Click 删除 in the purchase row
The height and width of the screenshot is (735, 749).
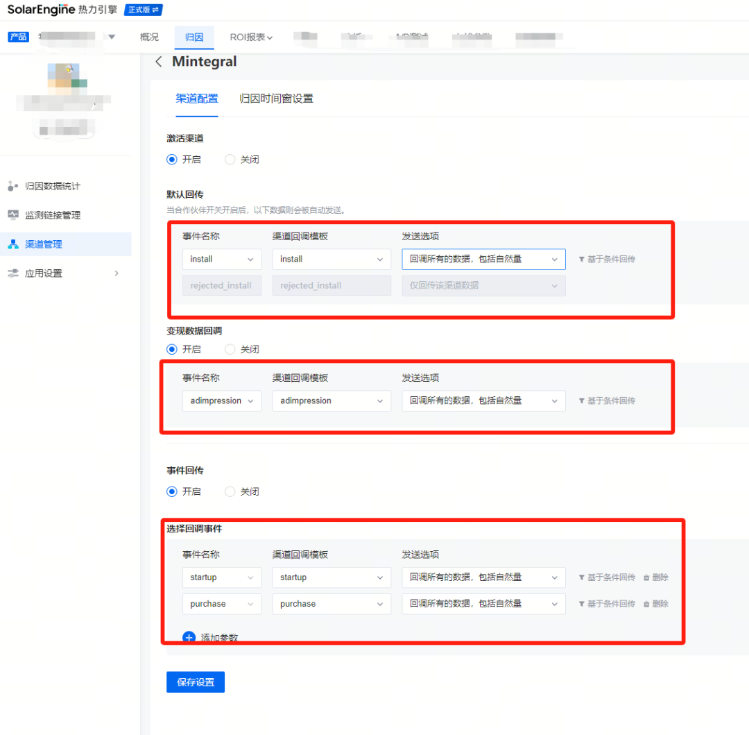click(660, 604)
